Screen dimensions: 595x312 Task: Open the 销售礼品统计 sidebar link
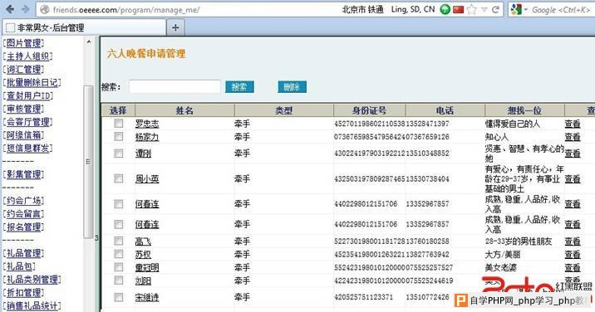coord(32,306)
